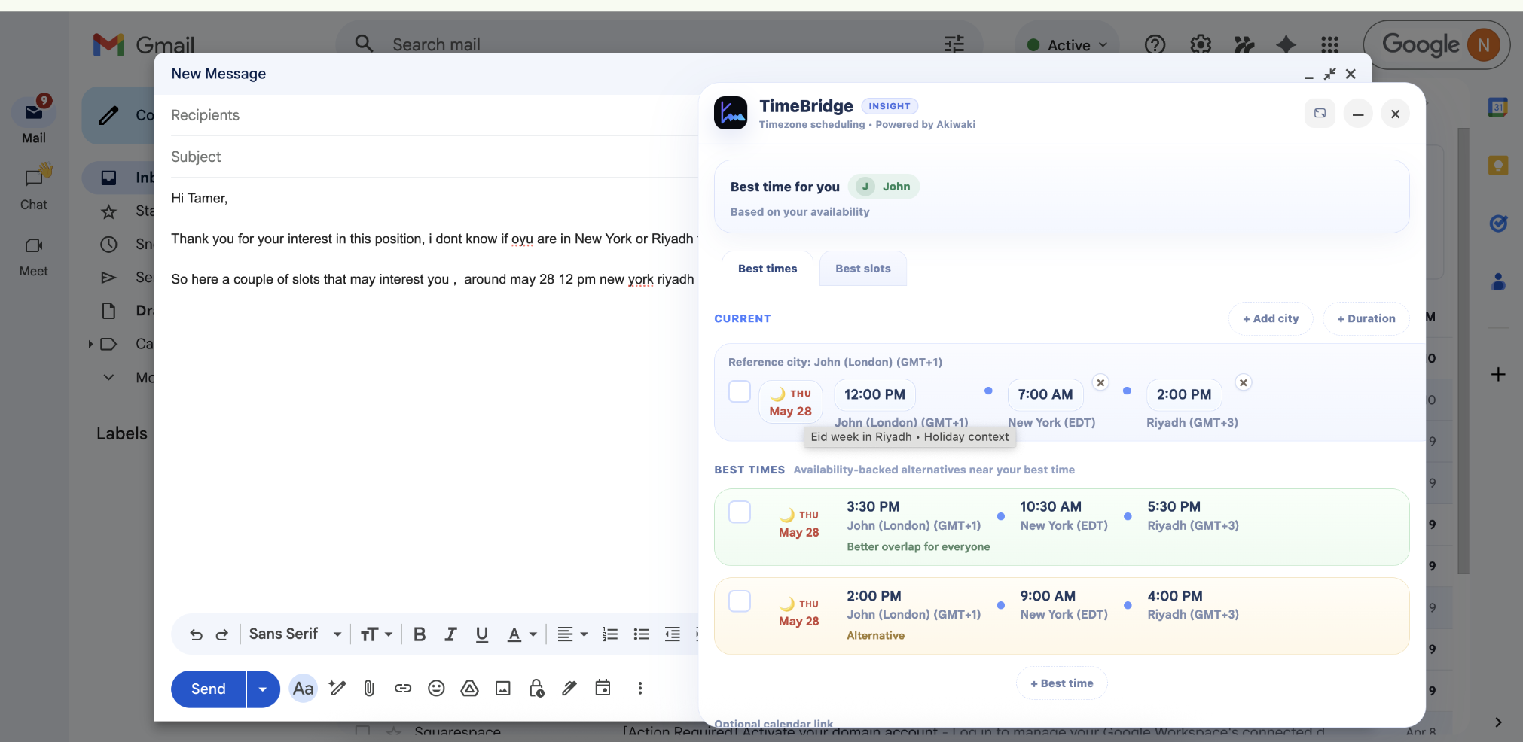Tick the 2:00 PM alternative time checkbox
The height and width of the screenshot is (742, 1523).
tap(740, 601)
